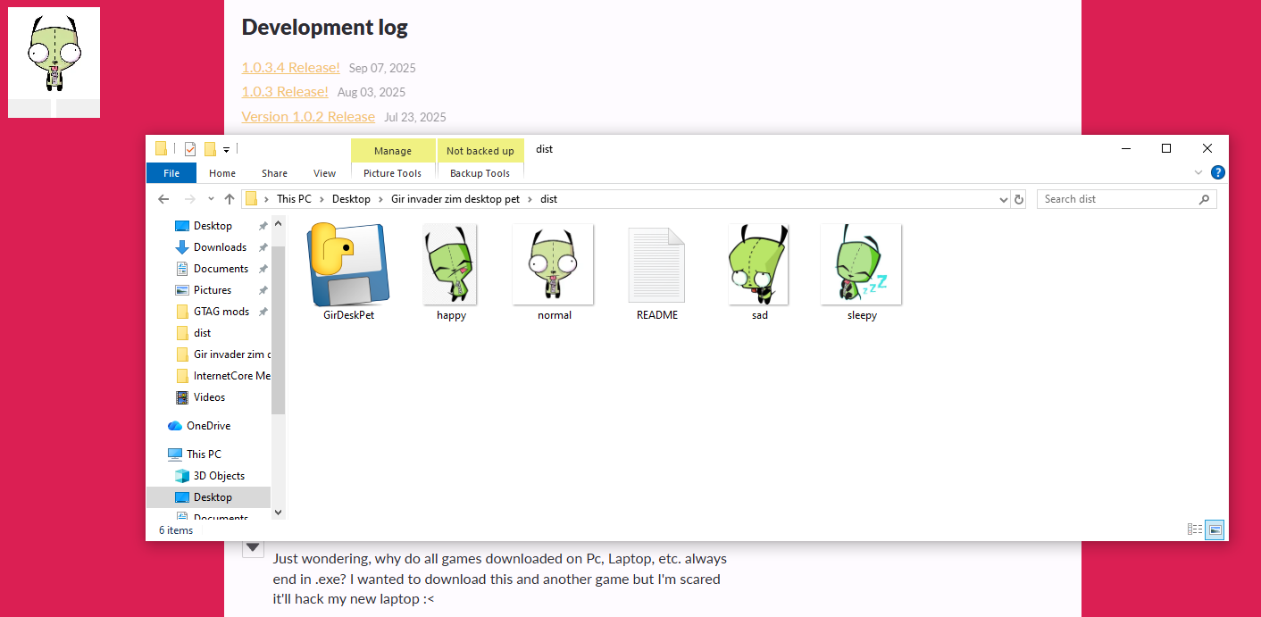Switch to the Share ribbon tab
The image size is (1261, 617).
(274, 173)
